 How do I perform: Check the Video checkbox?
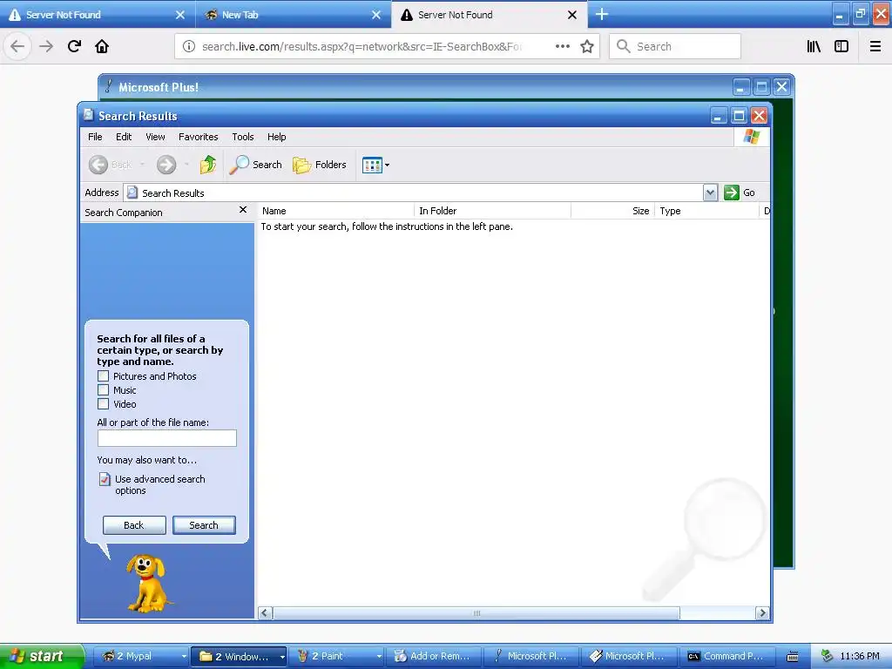pyautogui.click(x=103, y=404)
